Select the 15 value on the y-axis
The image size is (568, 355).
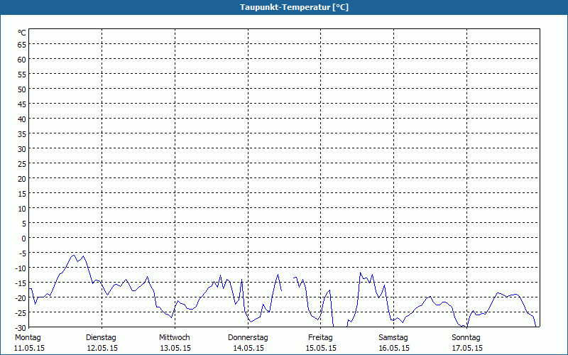pyautogui.click(x=22, y=194)
